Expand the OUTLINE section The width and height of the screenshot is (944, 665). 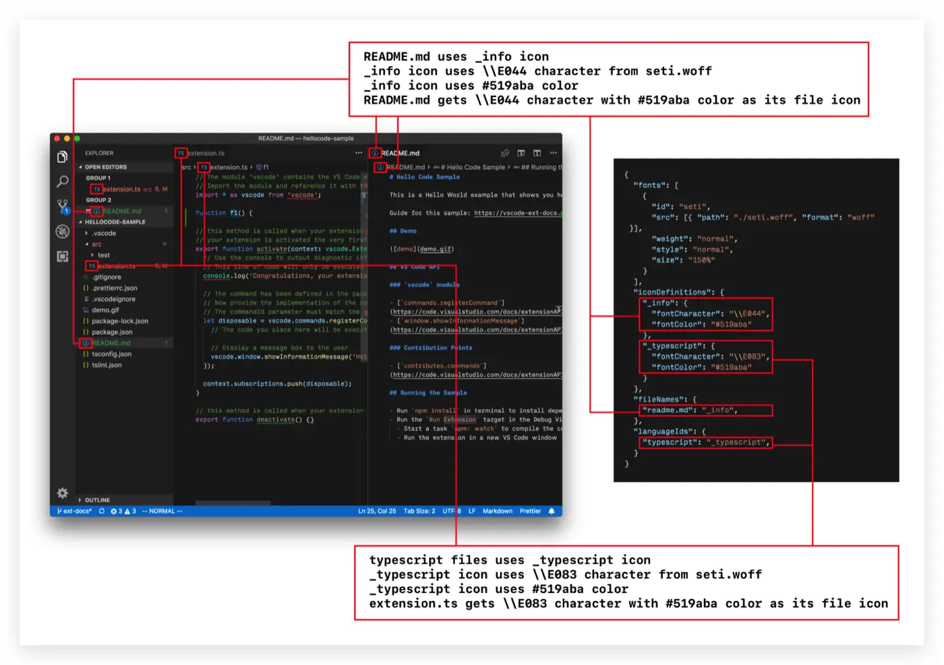[96, 501]
